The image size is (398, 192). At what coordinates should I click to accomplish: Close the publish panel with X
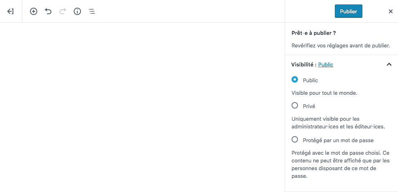coord(391,11)
